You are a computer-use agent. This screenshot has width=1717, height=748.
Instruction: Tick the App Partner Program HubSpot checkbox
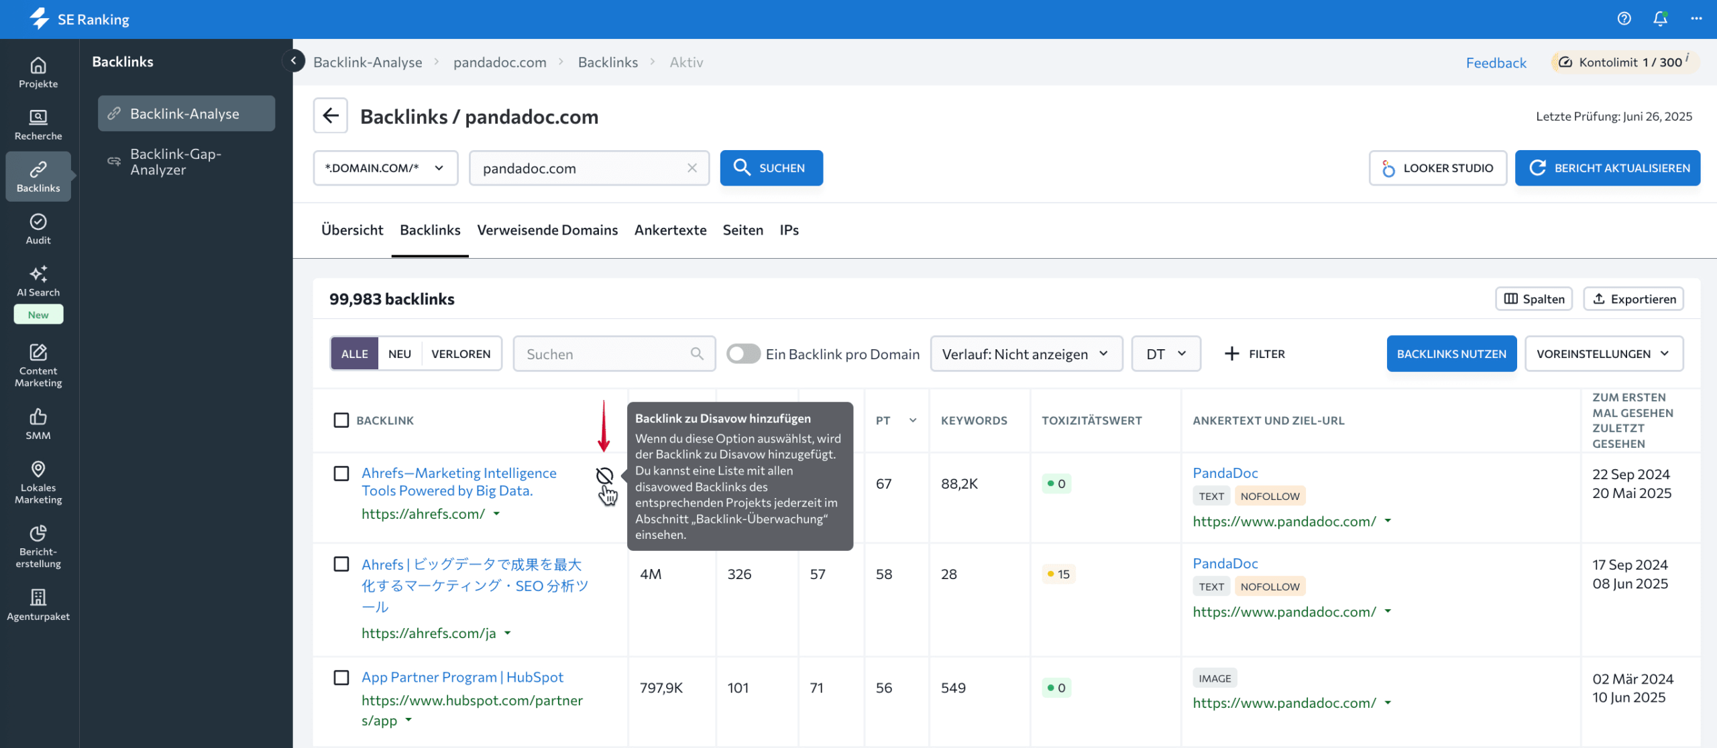coord(341,678)
